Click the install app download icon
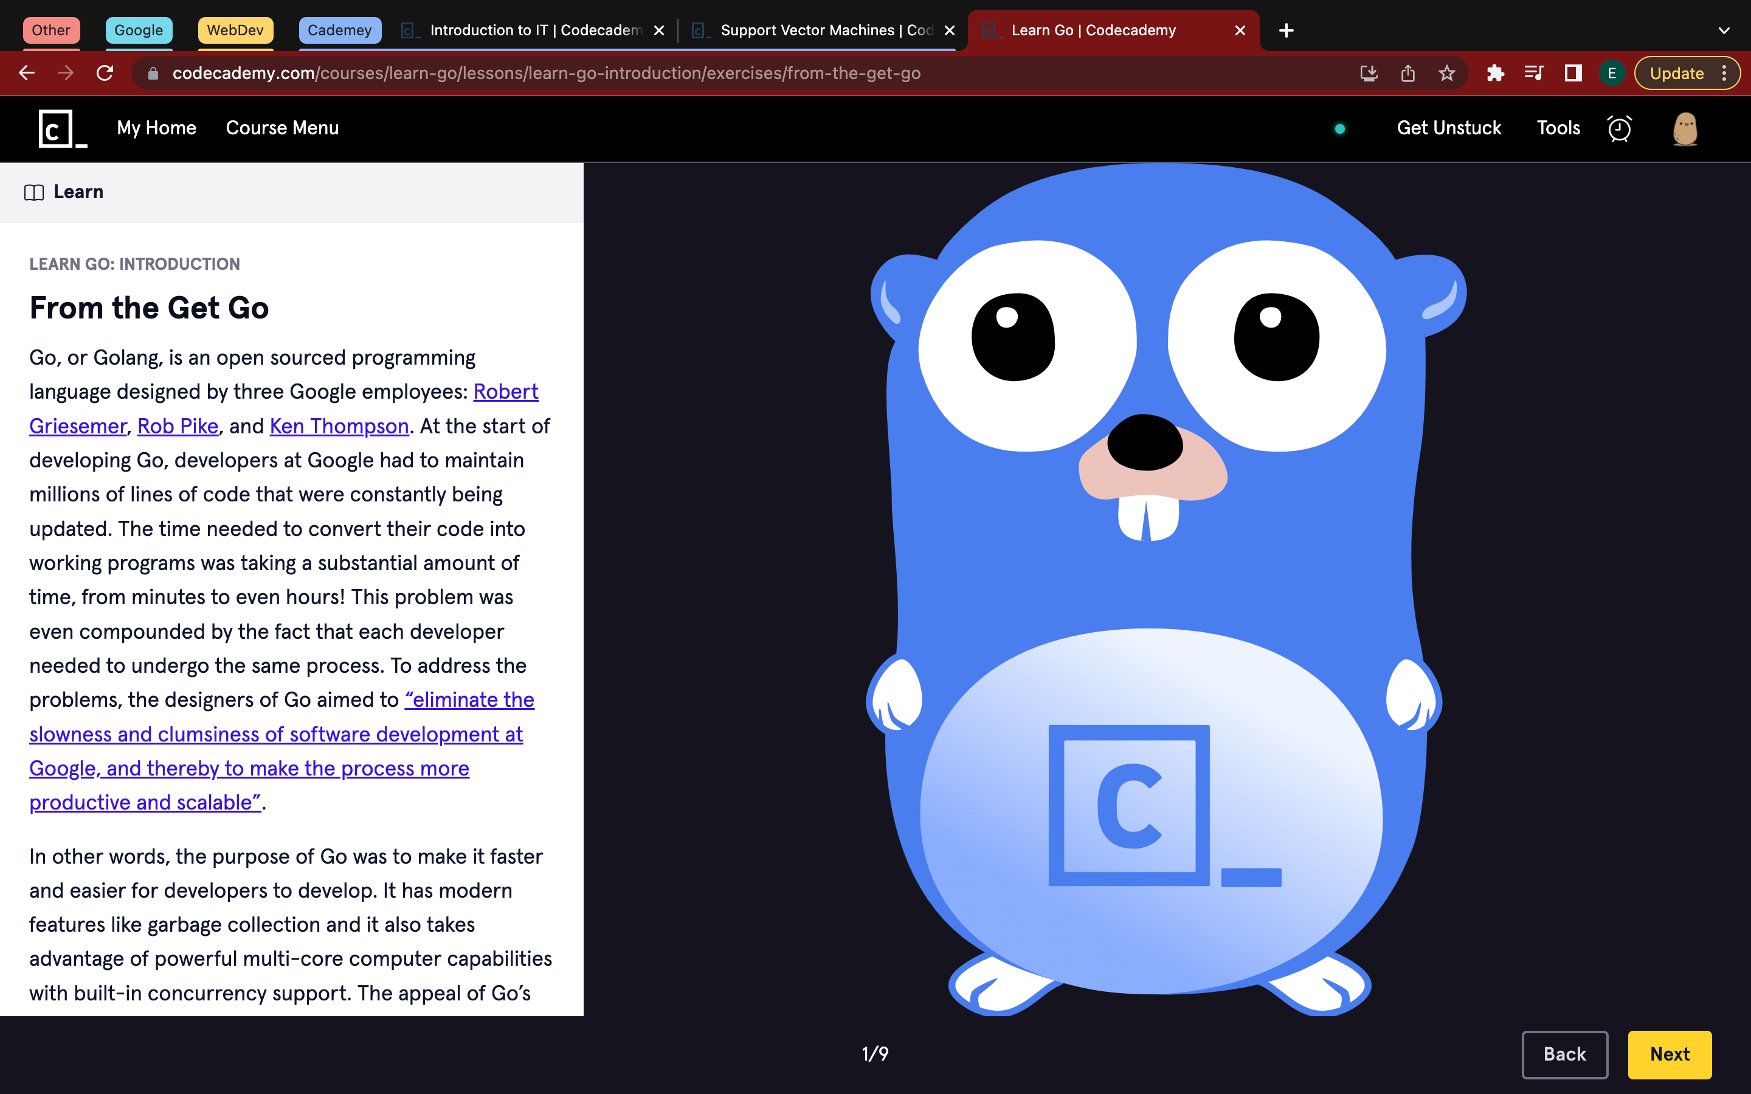 (x=1368, y=73)
